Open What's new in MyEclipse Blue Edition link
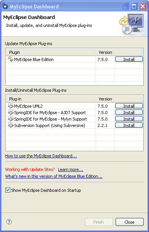The image size is (149, 232). [x=54, y=176]
